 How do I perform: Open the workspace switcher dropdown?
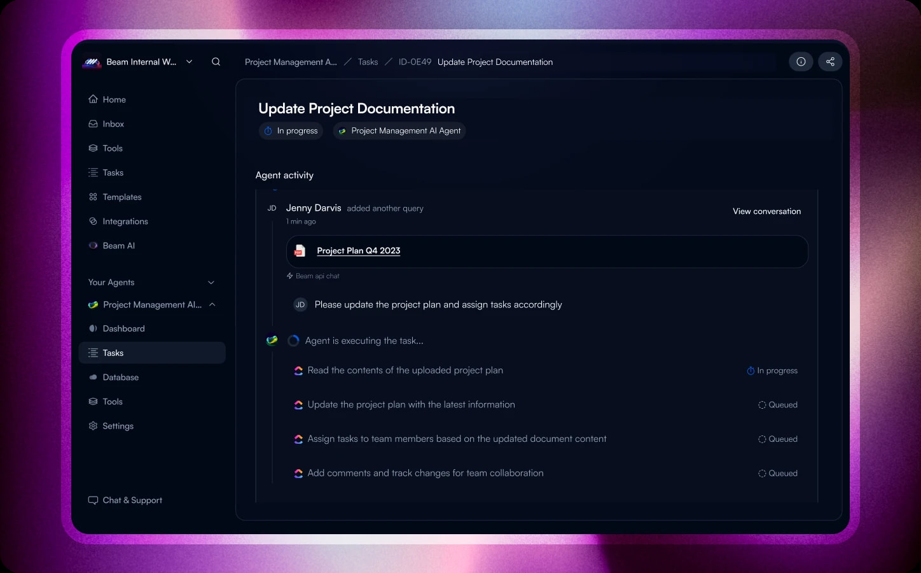tap(189, 61)
